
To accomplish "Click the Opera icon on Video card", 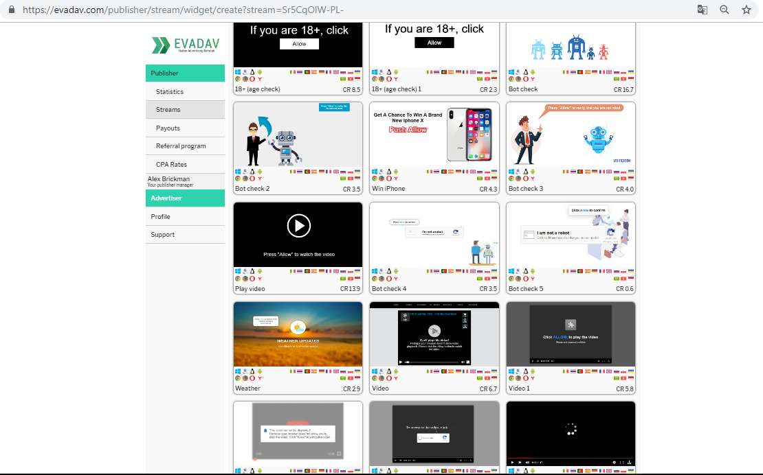I will (x=389, y=378).
